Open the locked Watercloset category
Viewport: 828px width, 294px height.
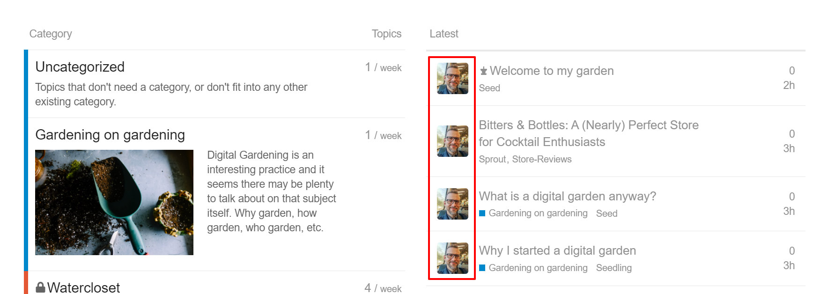tap(83, 287)
